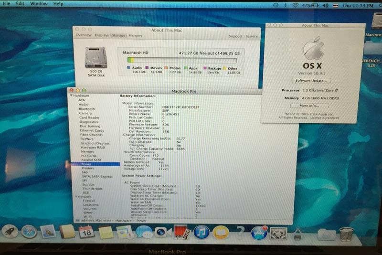This screenshot has height=255, width=382.
Task: Select Firewall under Network
Action: tap(89, 201)
